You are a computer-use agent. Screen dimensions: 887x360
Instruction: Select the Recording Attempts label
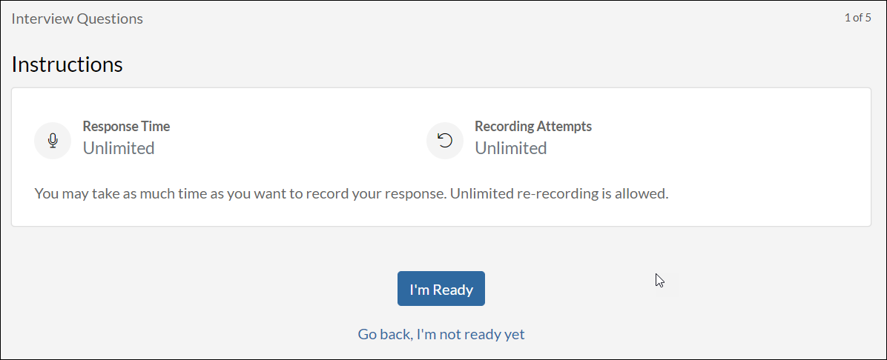click(533, 127)
